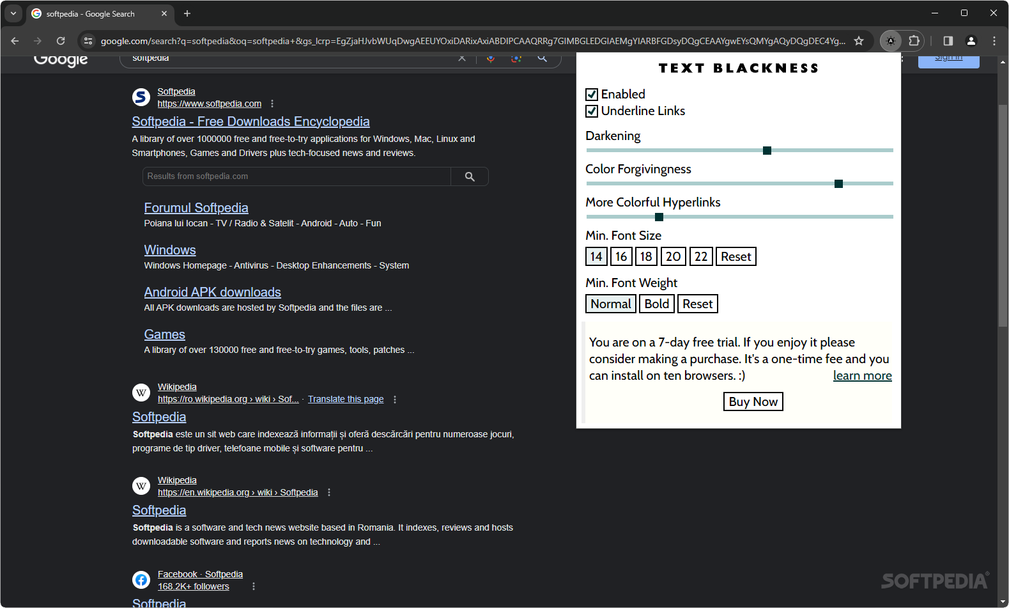Set minimum font size to 16
1009x608 pixels.
click(621, 256)
